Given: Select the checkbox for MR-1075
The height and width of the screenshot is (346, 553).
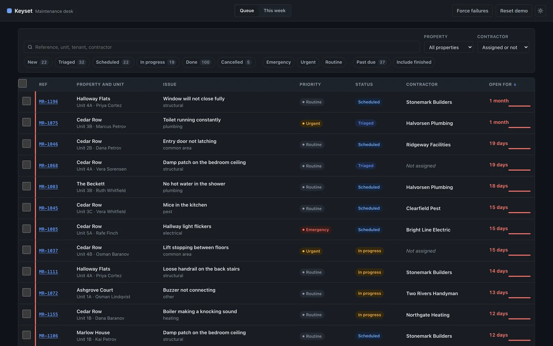Looking at the screenshot, I should [x=27, y=122].
